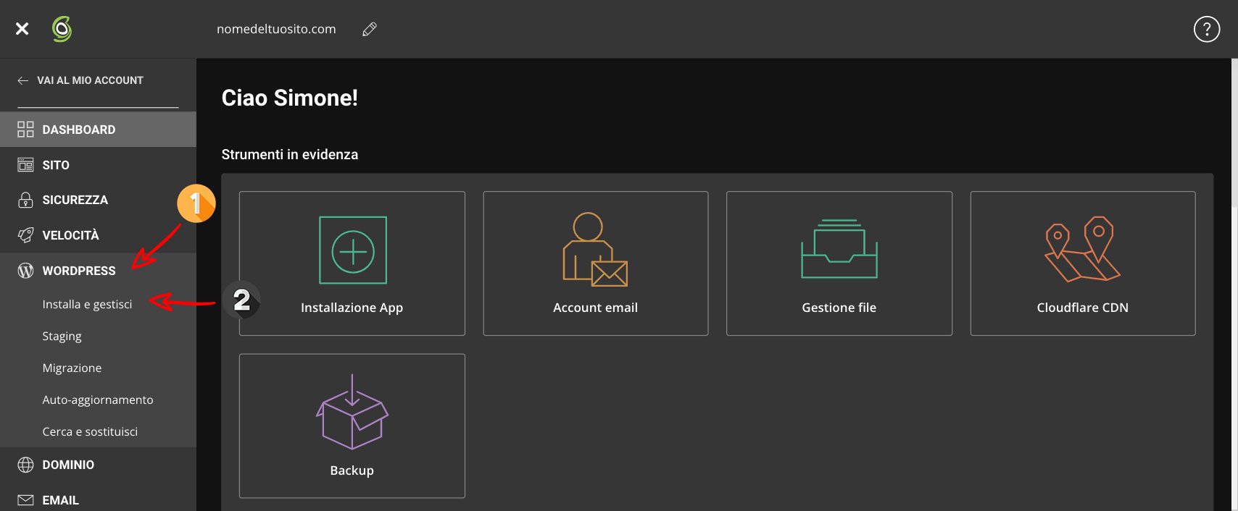This screenshot has width=1238, height=511.
Task: Click the Strumenti in evidenza heading
Action: (x=290, y=154)
